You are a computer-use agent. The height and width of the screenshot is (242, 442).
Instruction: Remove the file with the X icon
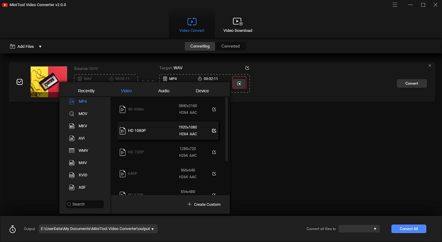(430, 66)
